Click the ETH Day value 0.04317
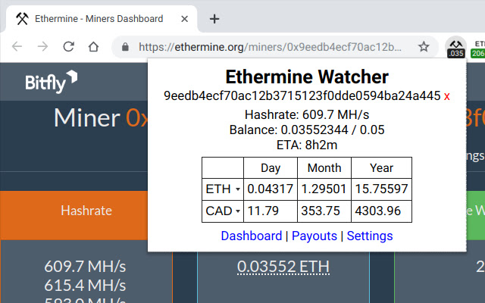 coord(270,189)
